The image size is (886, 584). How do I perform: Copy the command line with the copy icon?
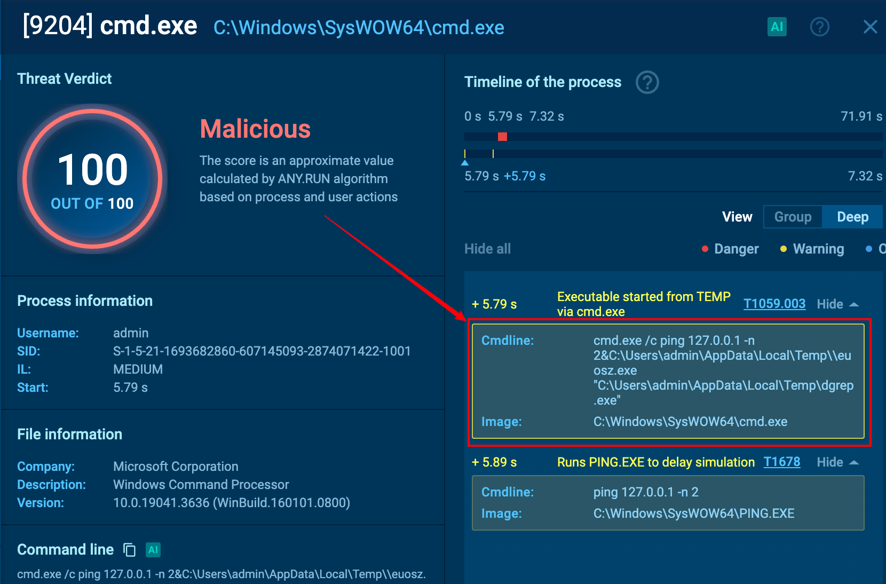129,549
